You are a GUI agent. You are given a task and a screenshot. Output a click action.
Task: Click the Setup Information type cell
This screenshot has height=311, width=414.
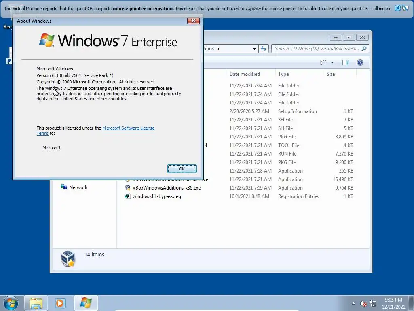[297, 111]
